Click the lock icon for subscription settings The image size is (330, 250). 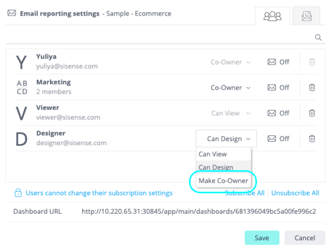(x=18, y=192)
